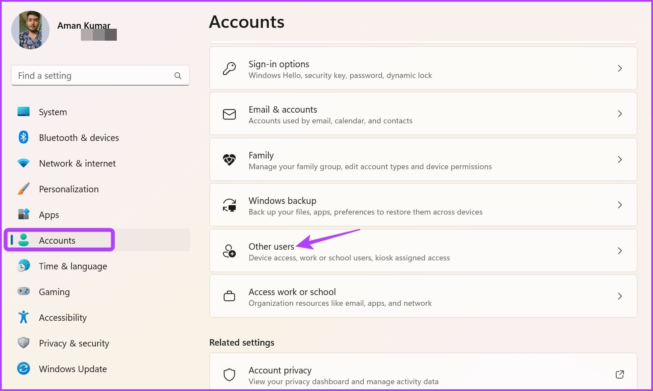Screen dimensions: 653x391
Task: Click the shield icon for Account privacy
Action: coord(229,375)
